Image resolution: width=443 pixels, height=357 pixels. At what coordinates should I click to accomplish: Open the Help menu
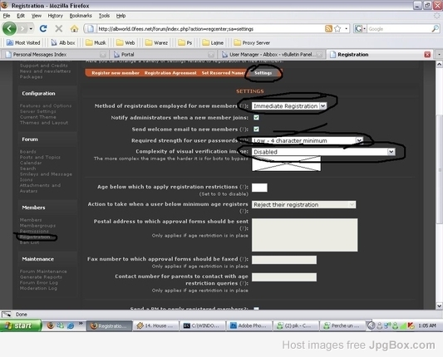pos(121,16)
